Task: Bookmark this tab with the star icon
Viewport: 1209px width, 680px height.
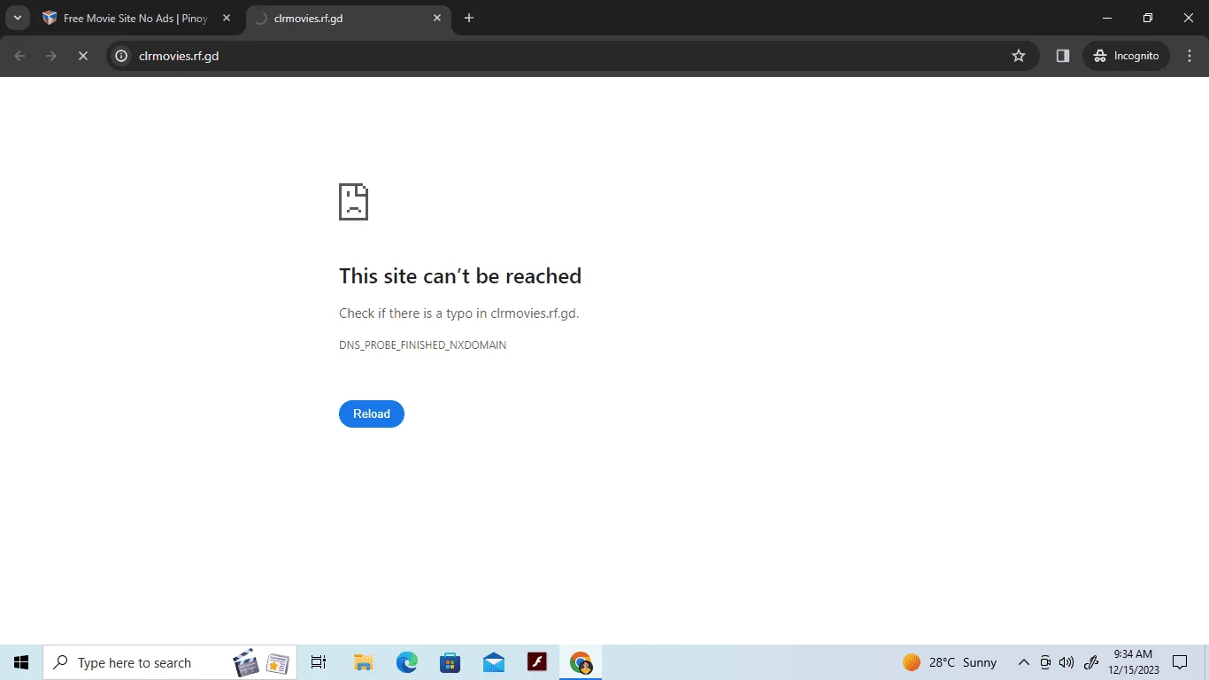Action: click(x=1019, y=56)
